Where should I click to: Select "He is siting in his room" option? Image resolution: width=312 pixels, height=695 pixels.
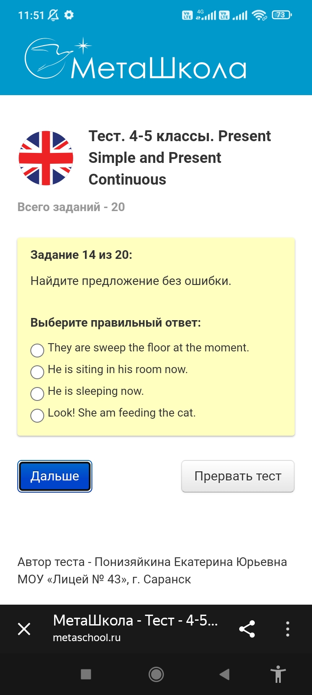click(37, 372)
